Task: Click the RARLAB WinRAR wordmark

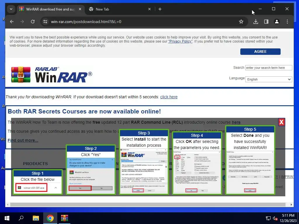Action: pyautogui.click(x=63, y=75)
